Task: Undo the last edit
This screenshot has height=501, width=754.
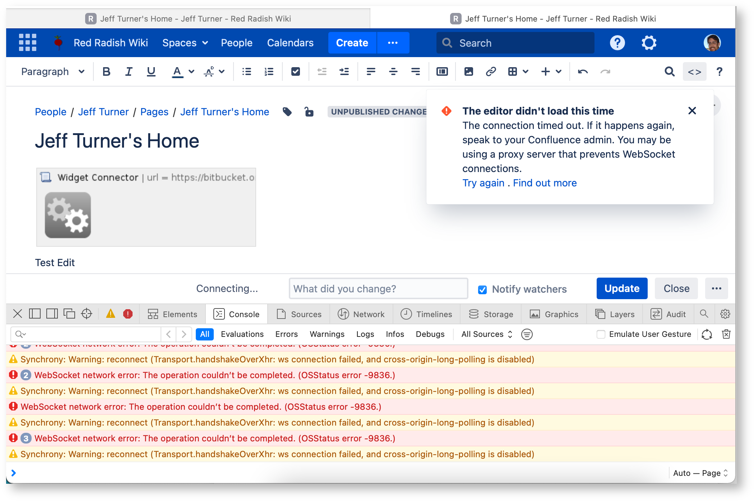Action: 583,71
